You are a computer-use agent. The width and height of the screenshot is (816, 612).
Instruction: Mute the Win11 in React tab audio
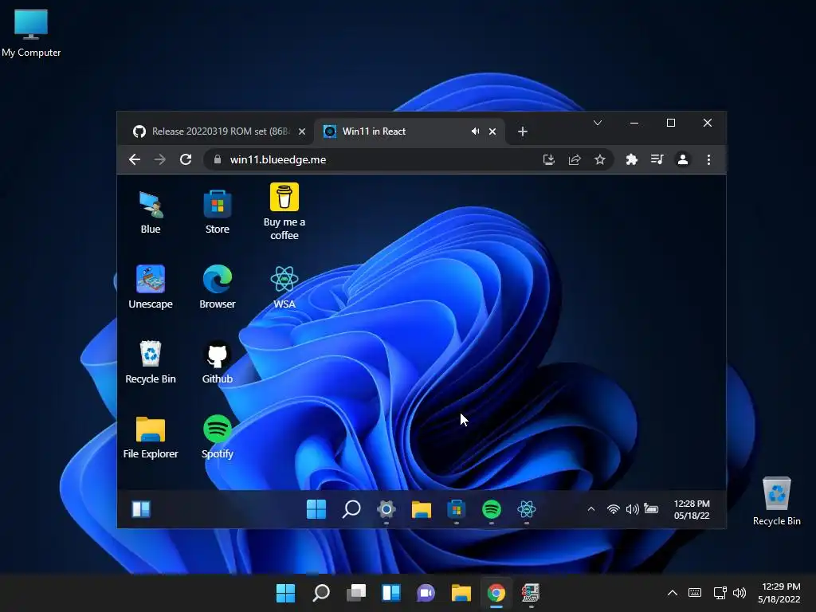point(475,131)
